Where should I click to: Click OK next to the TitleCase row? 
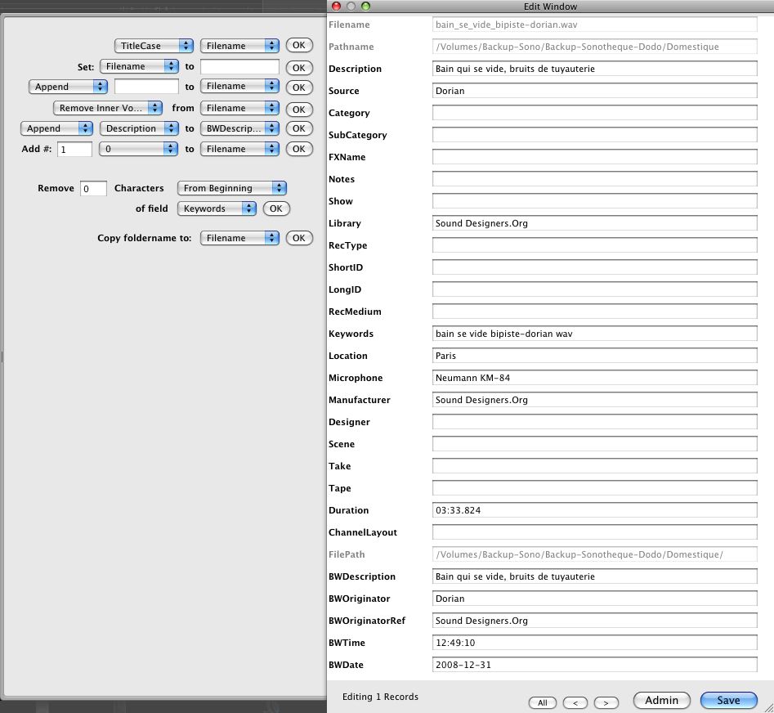298,46
